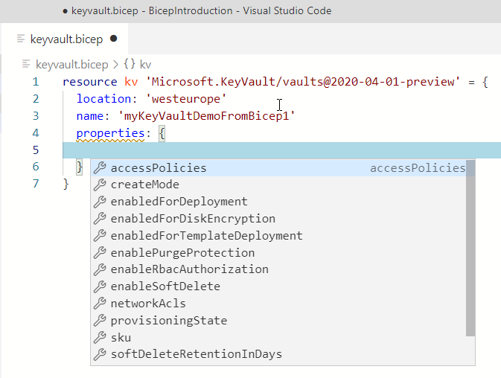Choose enableSoftDelete in the IntelliSense popup
The width and height of the screenshot is (501, 378).
point(165,286)
